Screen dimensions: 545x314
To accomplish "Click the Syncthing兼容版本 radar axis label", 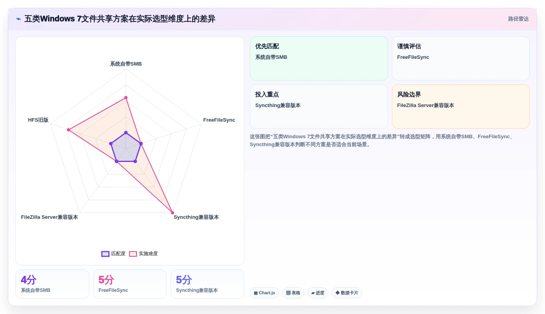I will (196, 217).
